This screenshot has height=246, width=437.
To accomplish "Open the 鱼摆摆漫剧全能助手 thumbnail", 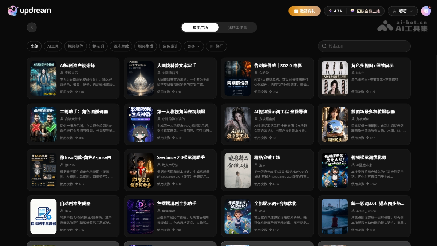I will coord(141,216).
